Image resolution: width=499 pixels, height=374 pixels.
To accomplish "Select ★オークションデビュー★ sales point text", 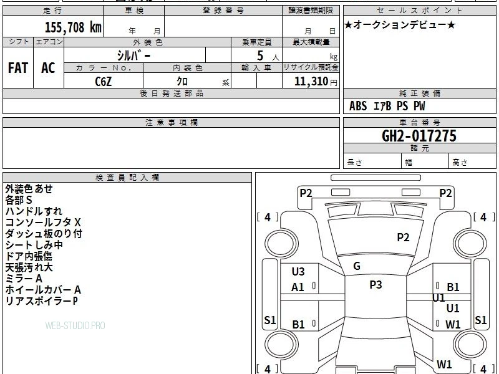I will tap(400, 25).
